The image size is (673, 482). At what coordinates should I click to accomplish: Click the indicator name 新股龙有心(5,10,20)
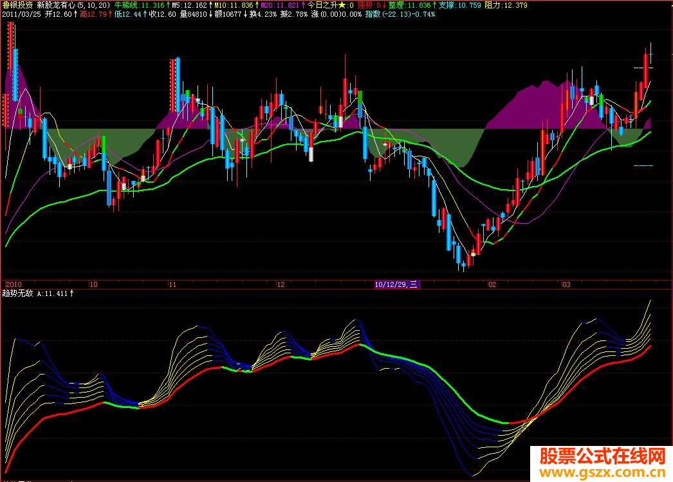73,5
